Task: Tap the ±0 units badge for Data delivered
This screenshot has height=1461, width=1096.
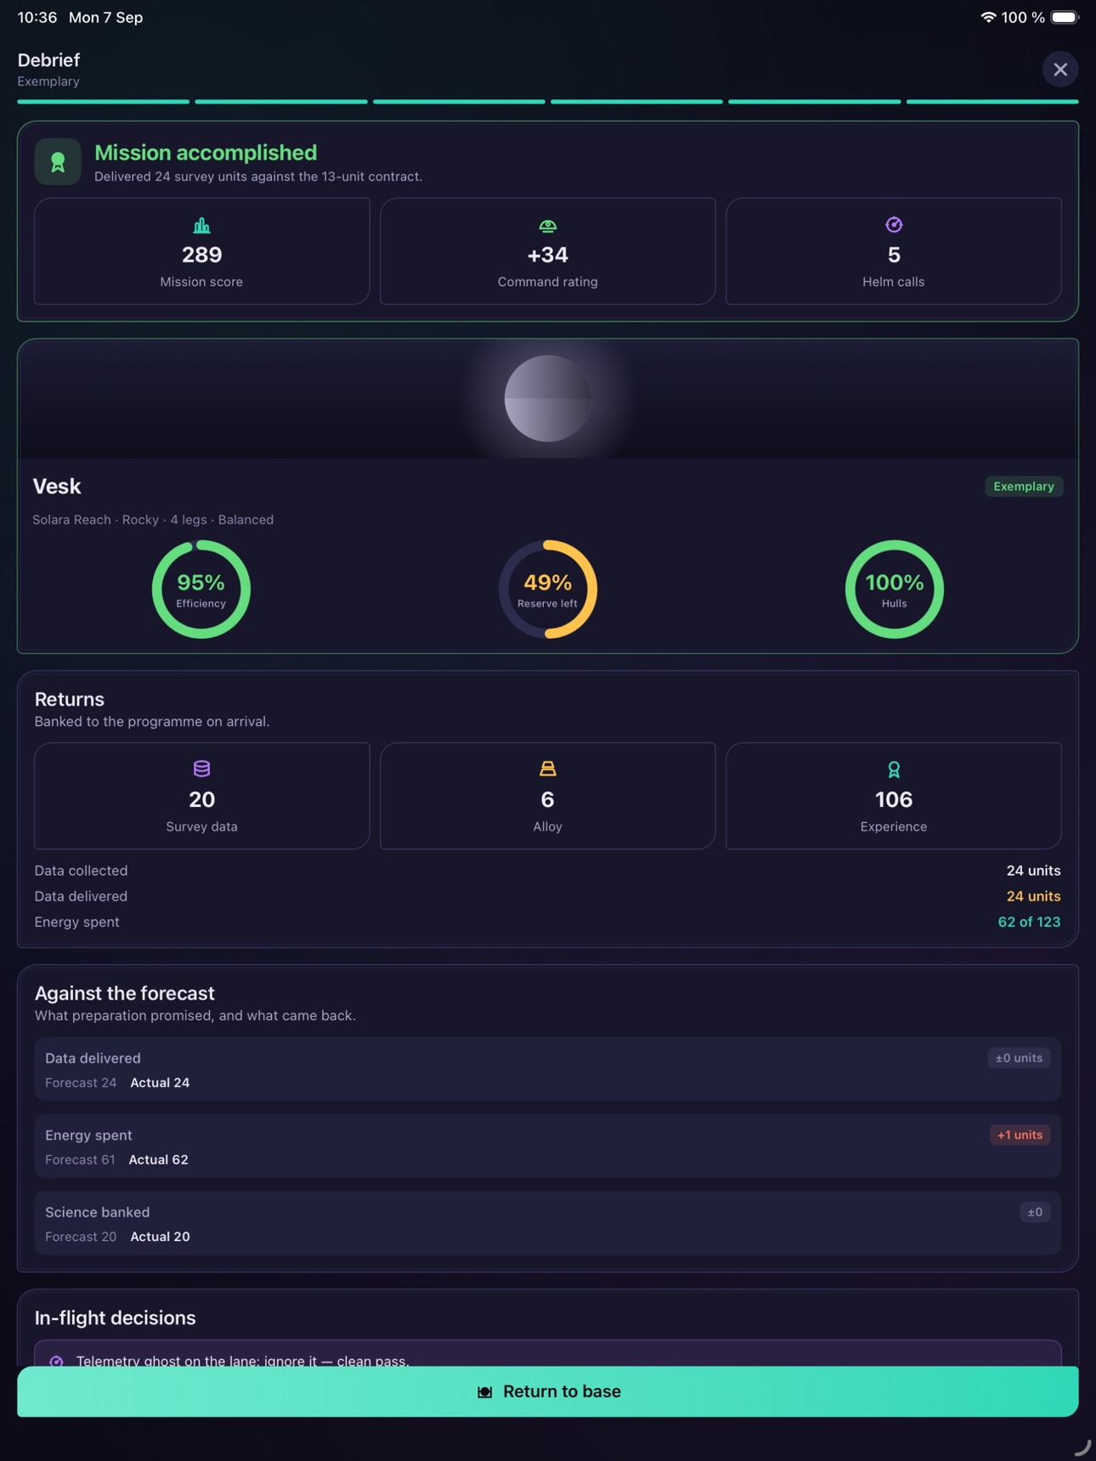Action: click(1019, 1058)
